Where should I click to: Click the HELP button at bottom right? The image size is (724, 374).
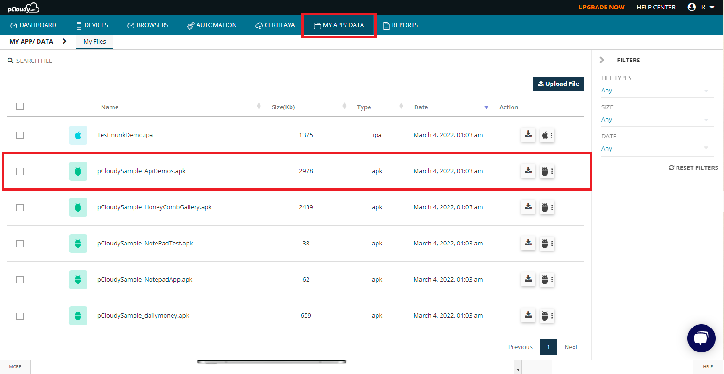coord(708,366)
